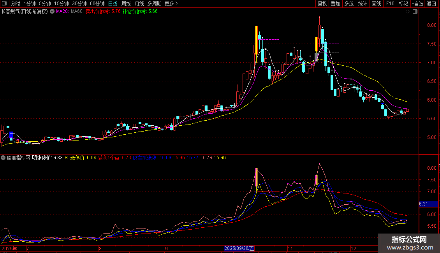Switch to 15分钟 period
Image resolution: width=440 pixels, height=253 pixels.
coord(62,4)
